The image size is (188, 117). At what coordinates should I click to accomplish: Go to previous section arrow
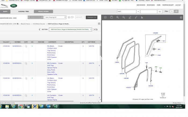(39, 29)
